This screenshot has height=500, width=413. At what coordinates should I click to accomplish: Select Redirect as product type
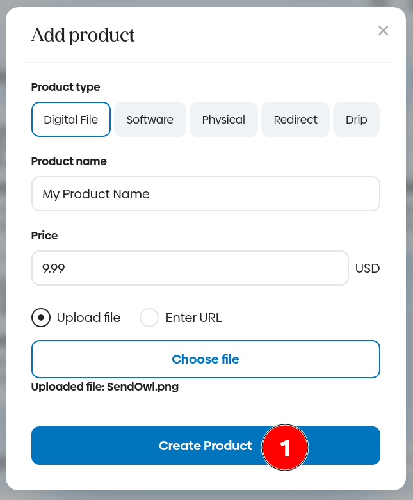[x=295, y=120]
